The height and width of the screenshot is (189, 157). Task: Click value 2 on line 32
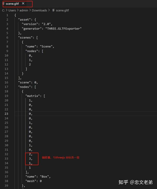click(30, 154)
